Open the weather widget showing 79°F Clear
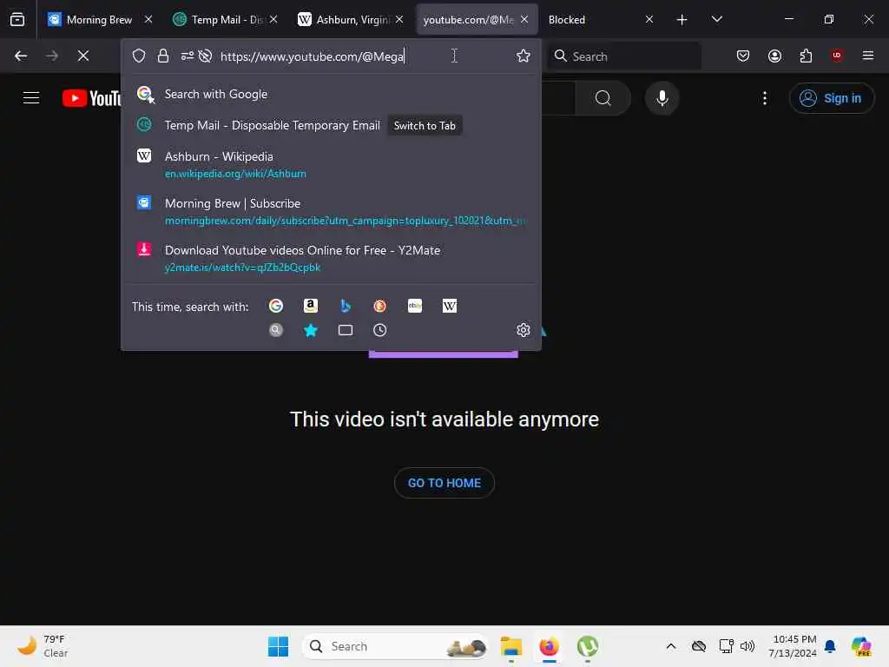The height and width of the screenshot is (667, 889). click(x=43, y=646)
